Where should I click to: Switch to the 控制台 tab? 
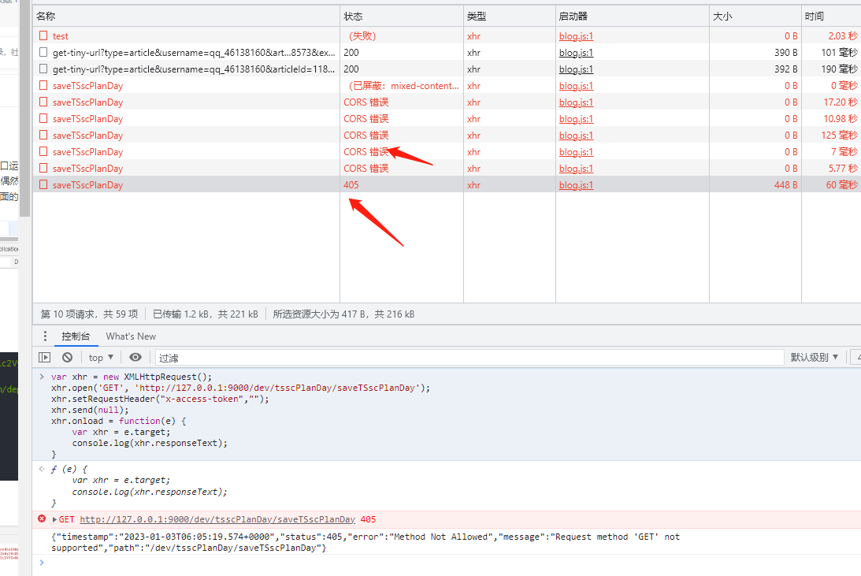[76, 336]
